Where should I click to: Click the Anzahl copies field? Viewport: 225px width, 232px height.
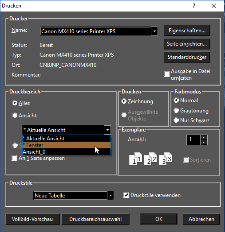point(193,140)
